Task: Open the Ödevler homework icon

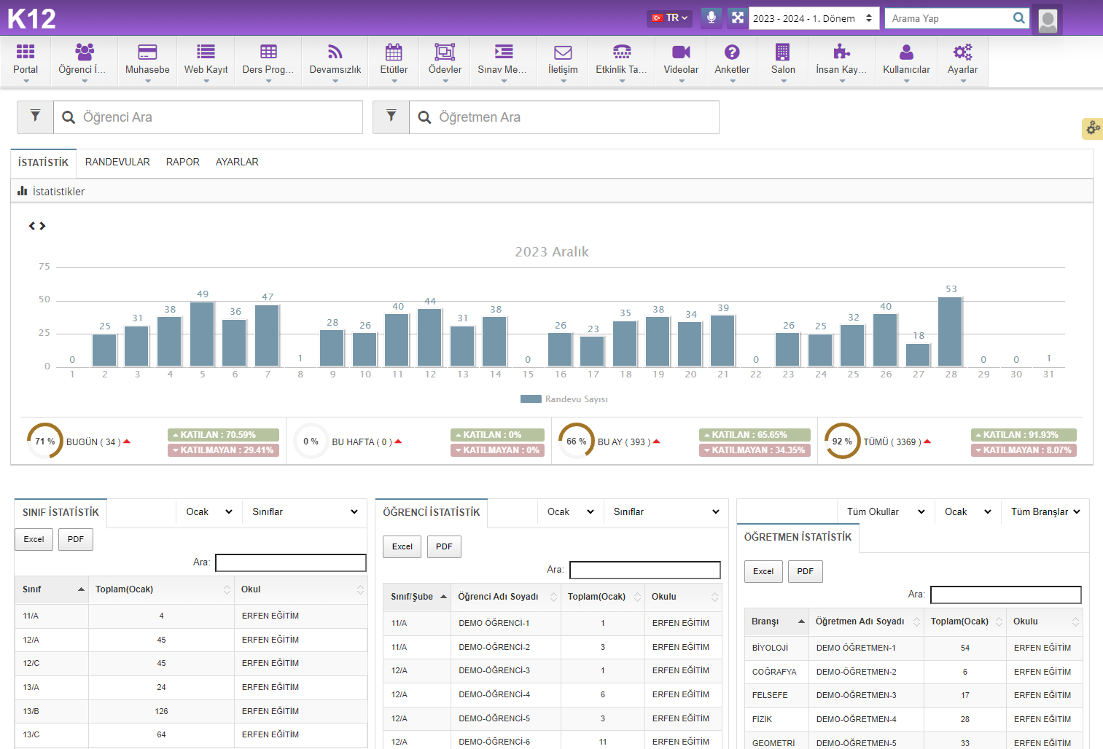Action: point(445,52)
